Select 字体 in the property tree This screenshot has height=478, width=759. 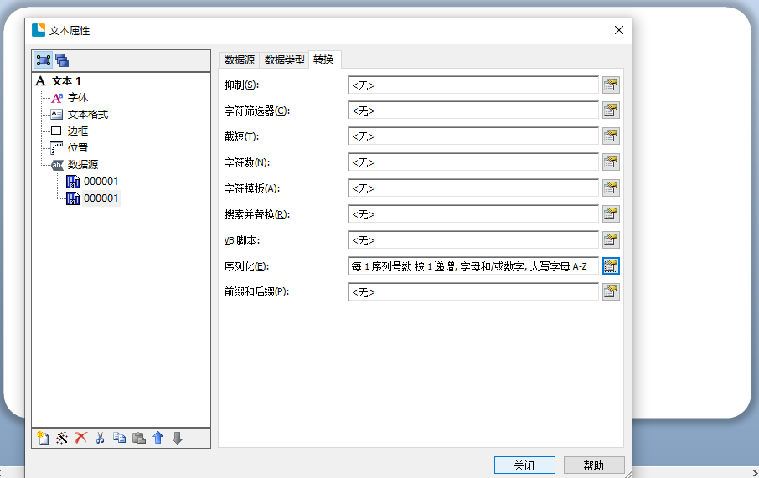click(77, 98)
